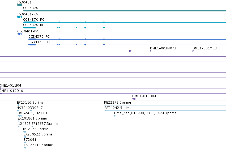This screenshot has height=149, width=226.
Task: Select the EP15116.3prime EST glyph
Action: [18, 105]
